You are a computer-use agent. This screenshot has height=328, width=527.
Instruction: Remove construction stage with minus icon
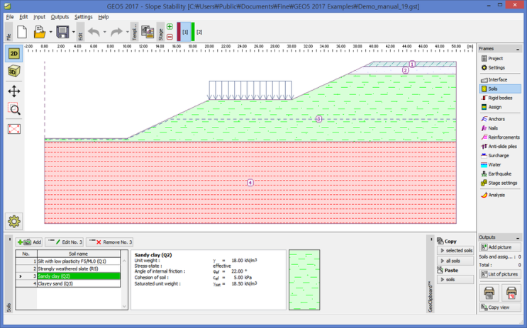(170, 37)
